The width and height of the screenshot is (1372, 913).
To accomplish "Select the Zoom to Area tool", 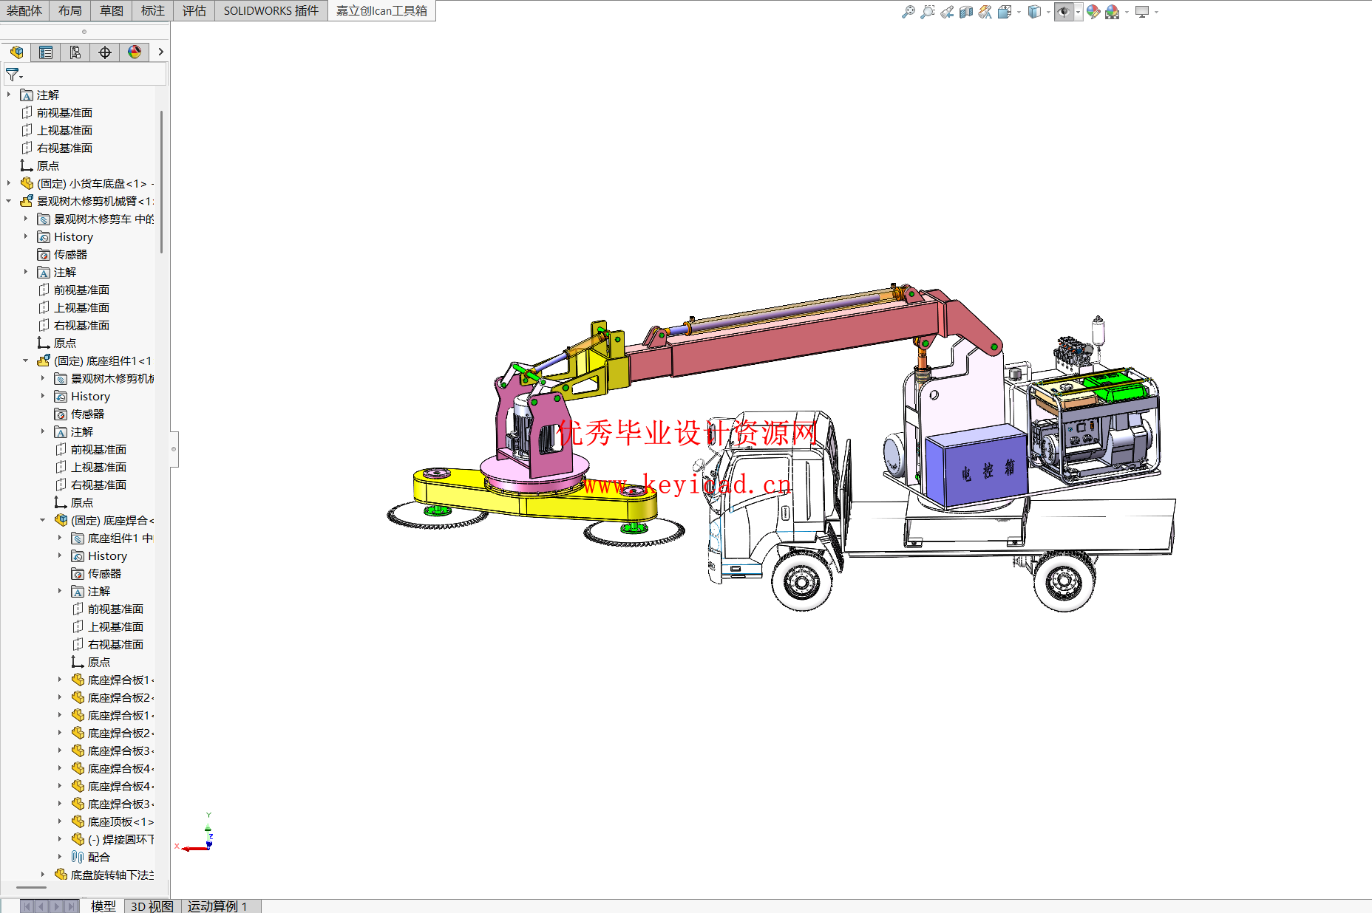I will click(x=927, y=12).
